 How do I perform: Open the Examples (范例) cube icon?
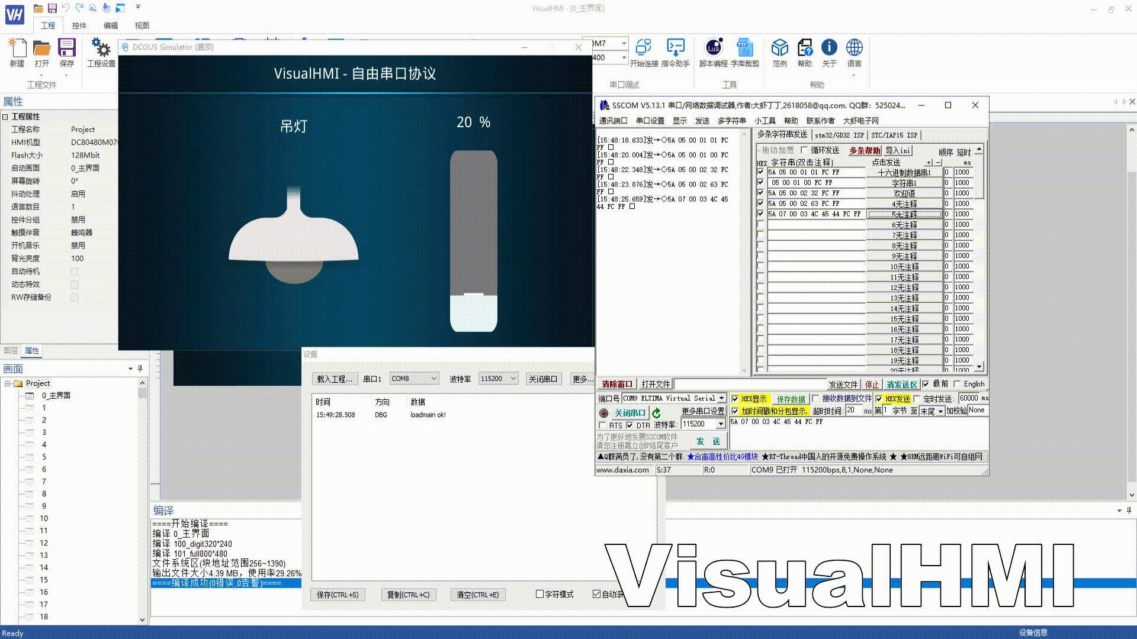779,49
